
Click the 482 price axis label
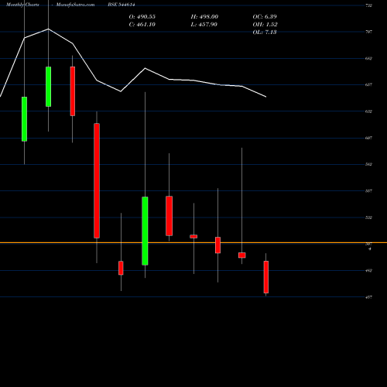click(x=369, y=271)
